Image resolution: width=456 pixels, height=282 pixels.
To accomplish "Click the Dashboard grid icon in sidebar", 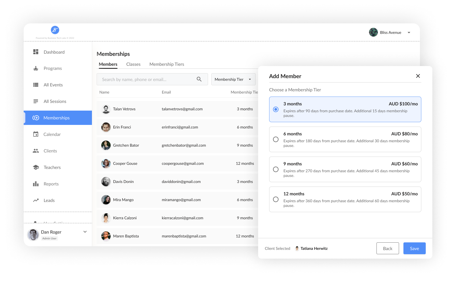I will (36, 52).
